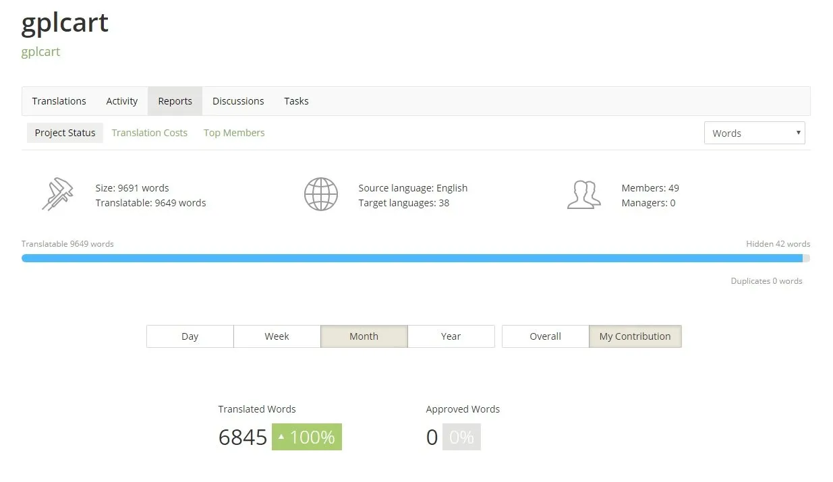Click 'Translatable 9649 words' above progress bar

click(67, 244)
